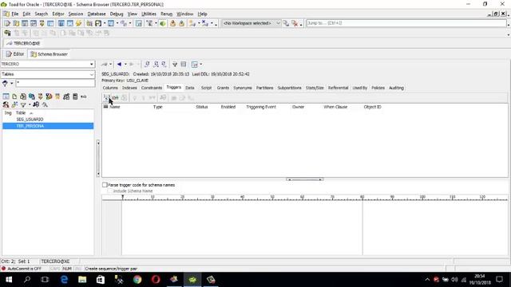Click the Create sequence/trigger pair icon

(105, 97)
